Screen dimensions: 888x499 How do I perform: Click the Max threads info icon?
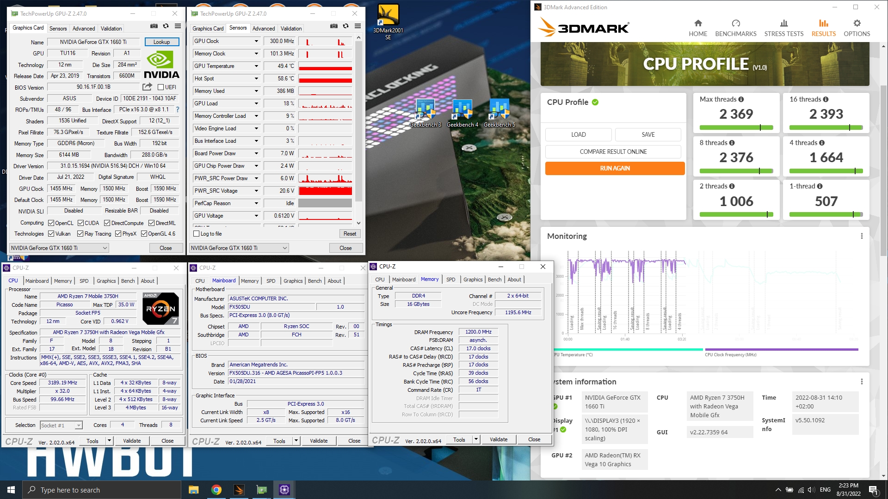click(741, 99)
